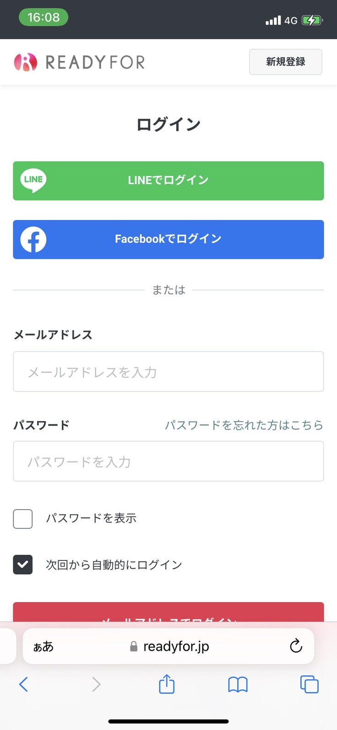Tap Safari's share icon

[x=167, y=684]
